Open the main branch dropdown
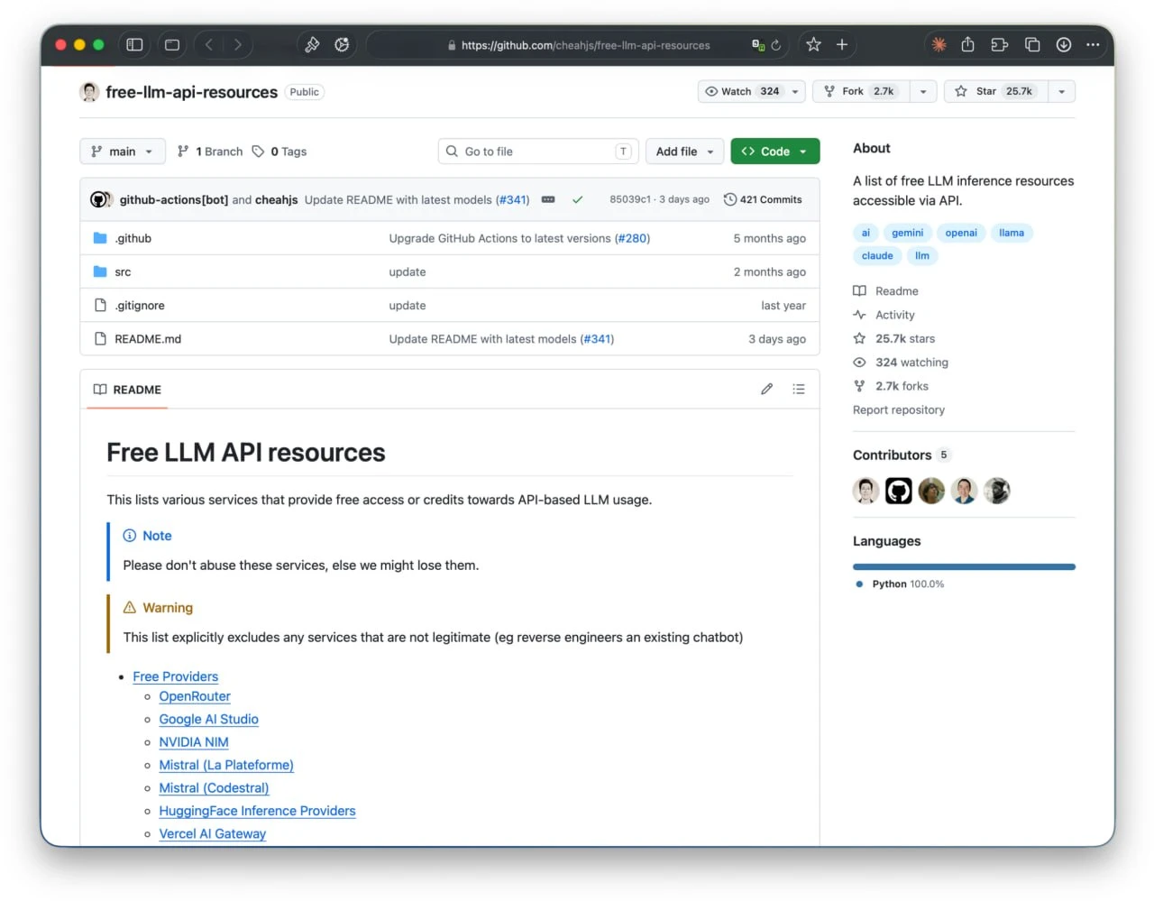1154x901 pixels. click(123, 152)
